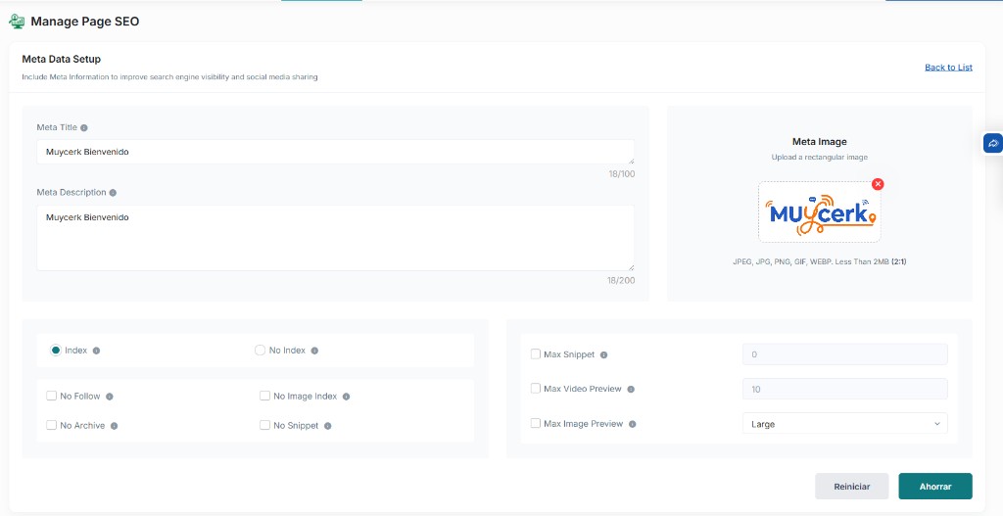Open the Max Image Preview dropdown
This screenshot has width=1003, height=516.
[x=844, y=424]
